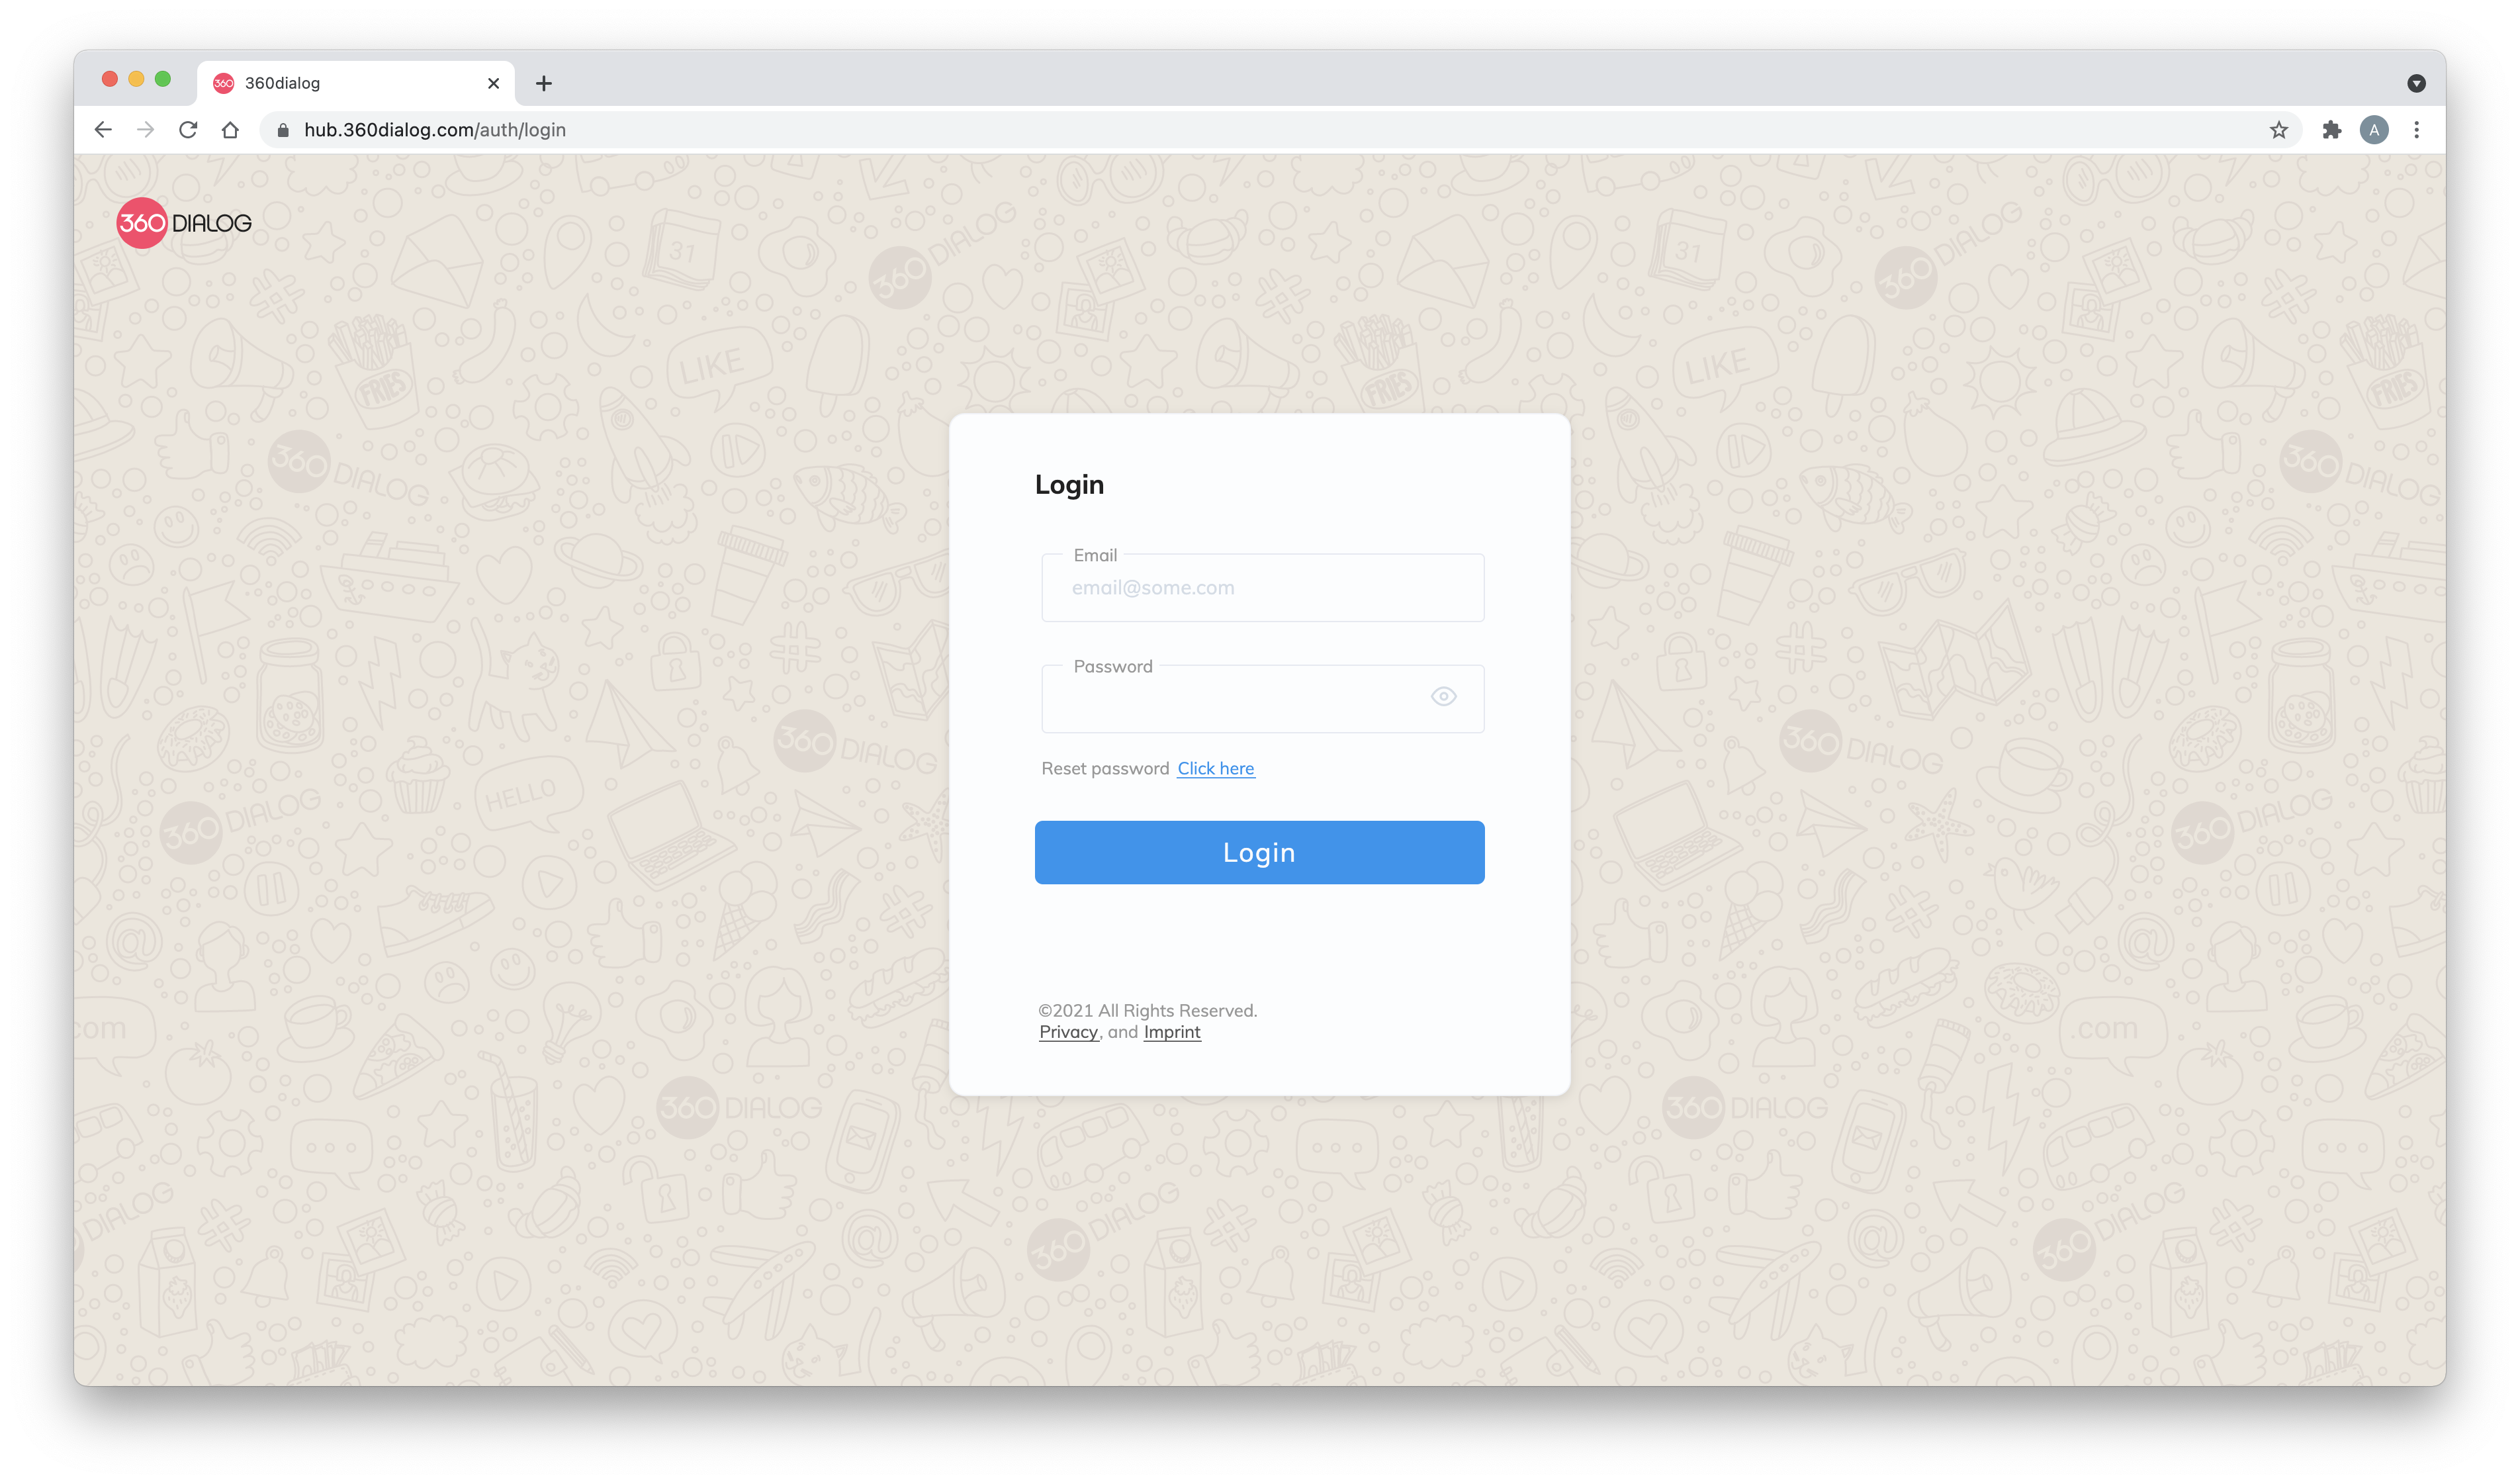
Task: View site info via lock icon
Action: click(283, 130)
